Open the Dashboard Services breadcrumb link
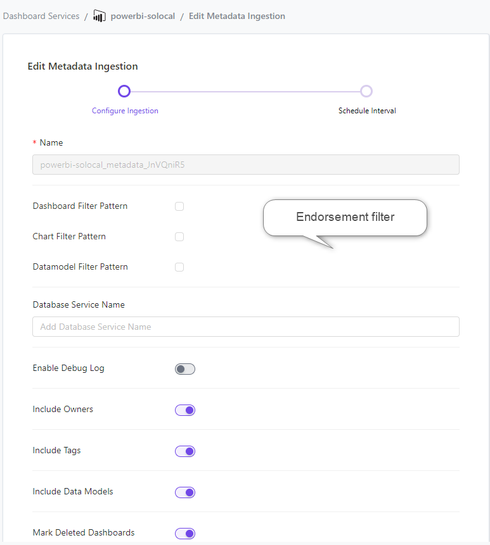The width and height of the screenshot is (490, 545). (41, 16)
